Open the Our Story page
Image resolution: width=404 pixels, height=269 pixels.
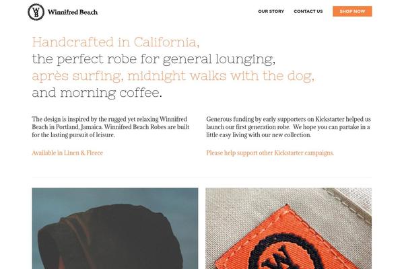[271, 11]
